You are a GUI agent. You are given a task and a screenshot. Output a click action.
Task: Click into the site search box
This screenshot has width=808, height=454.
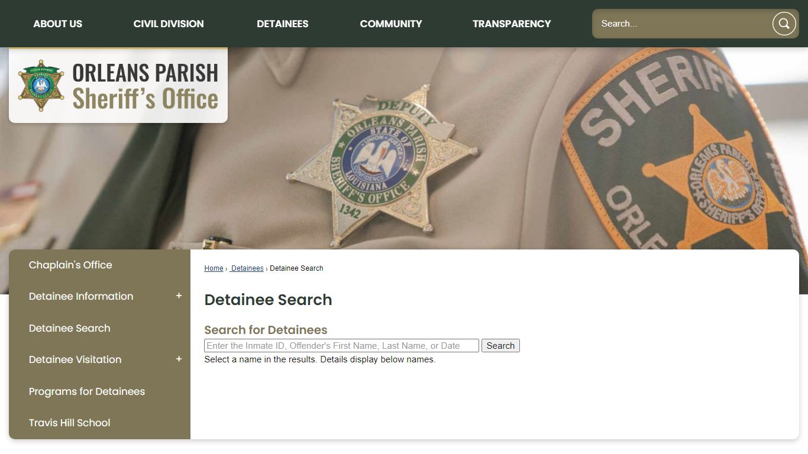coord(683,24)
